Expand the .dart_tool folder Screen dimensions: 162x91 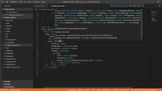(x=17, y=20)
